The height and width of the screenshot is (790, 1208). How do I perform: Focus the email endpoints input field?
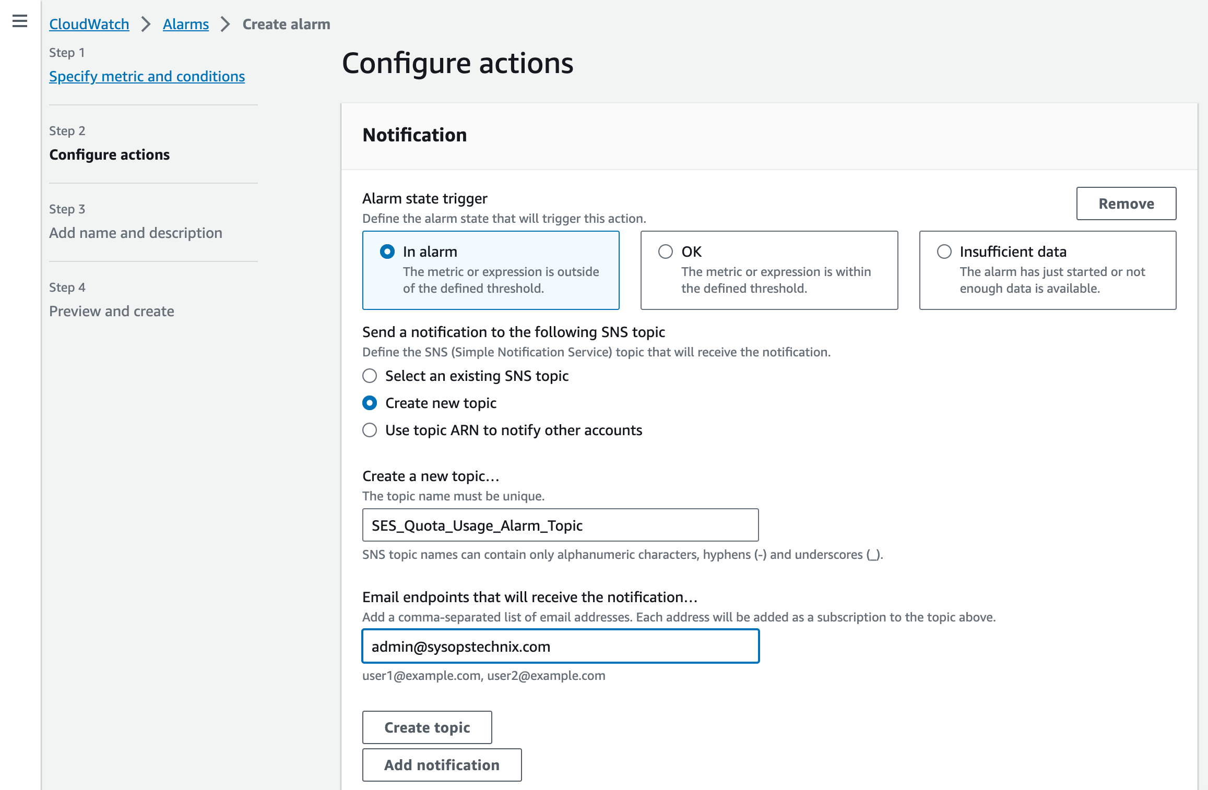(x=560, y=646)
